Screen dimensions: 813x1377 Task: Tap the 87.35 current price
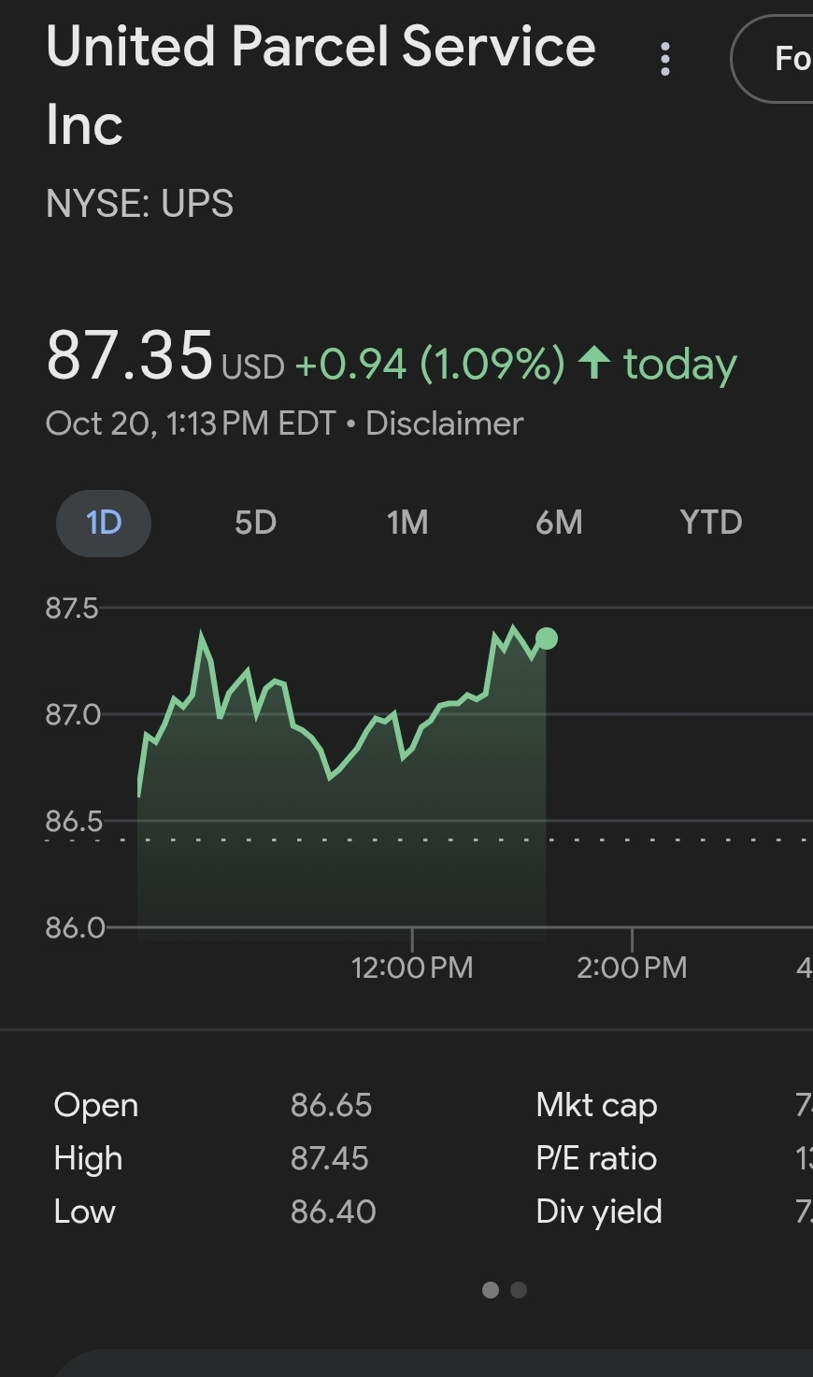pos(130,356)
